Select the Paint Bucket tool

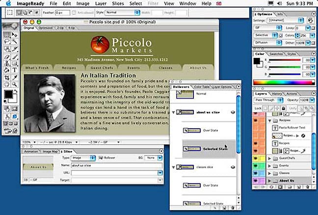(x=7, y=70)
